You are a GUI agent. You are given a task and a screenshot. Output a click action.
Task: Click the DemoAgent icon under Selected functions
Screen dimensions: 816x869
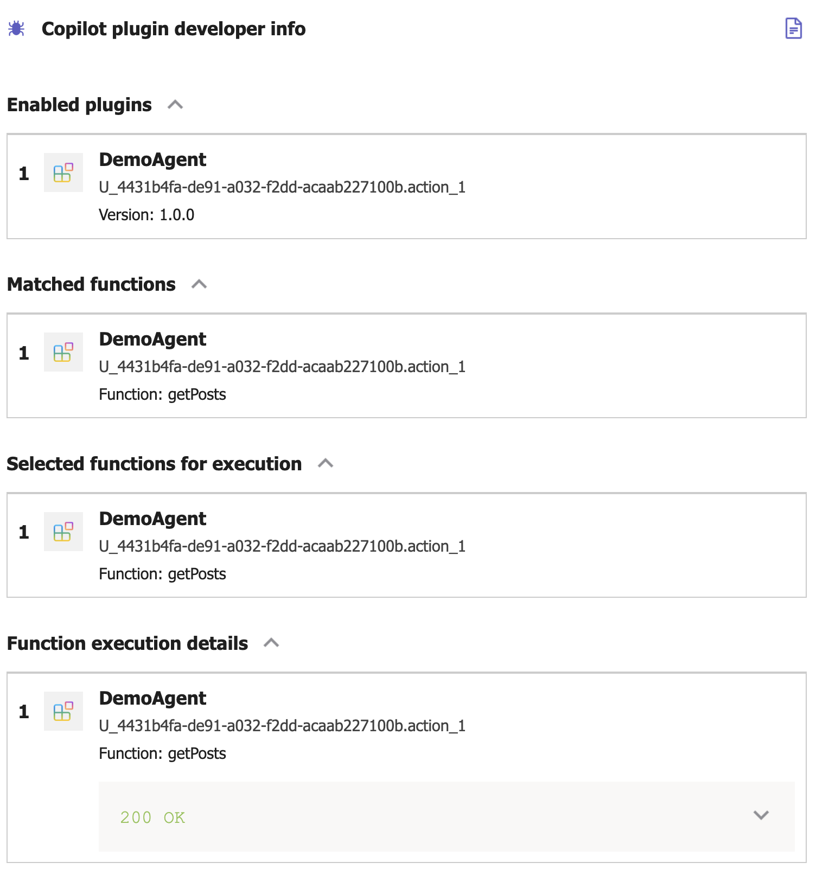63,532
